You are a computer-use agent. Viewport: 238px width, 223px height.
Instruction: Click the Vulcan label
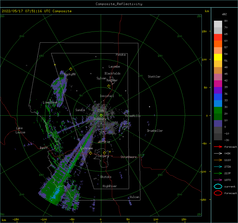pos(134,197)
